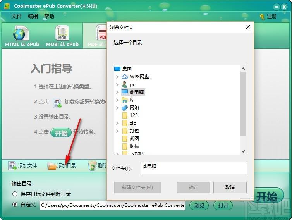Click the folder tree scroll down arrow
Screen dimensions: 292x220
pos(243,151)
